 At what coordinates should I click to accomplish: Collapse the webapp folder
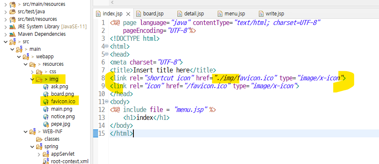coord(19,57)
